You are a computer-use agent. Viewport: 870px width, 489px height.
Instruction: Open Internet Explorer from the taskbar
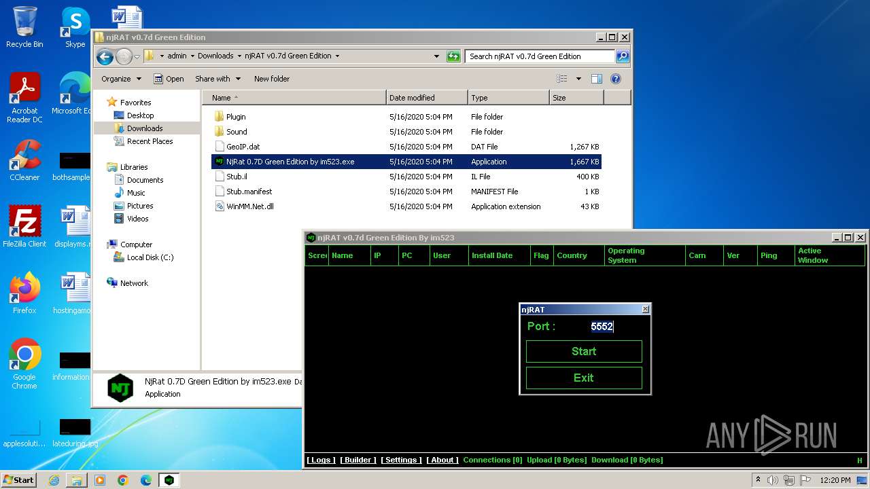pos(54,480)
